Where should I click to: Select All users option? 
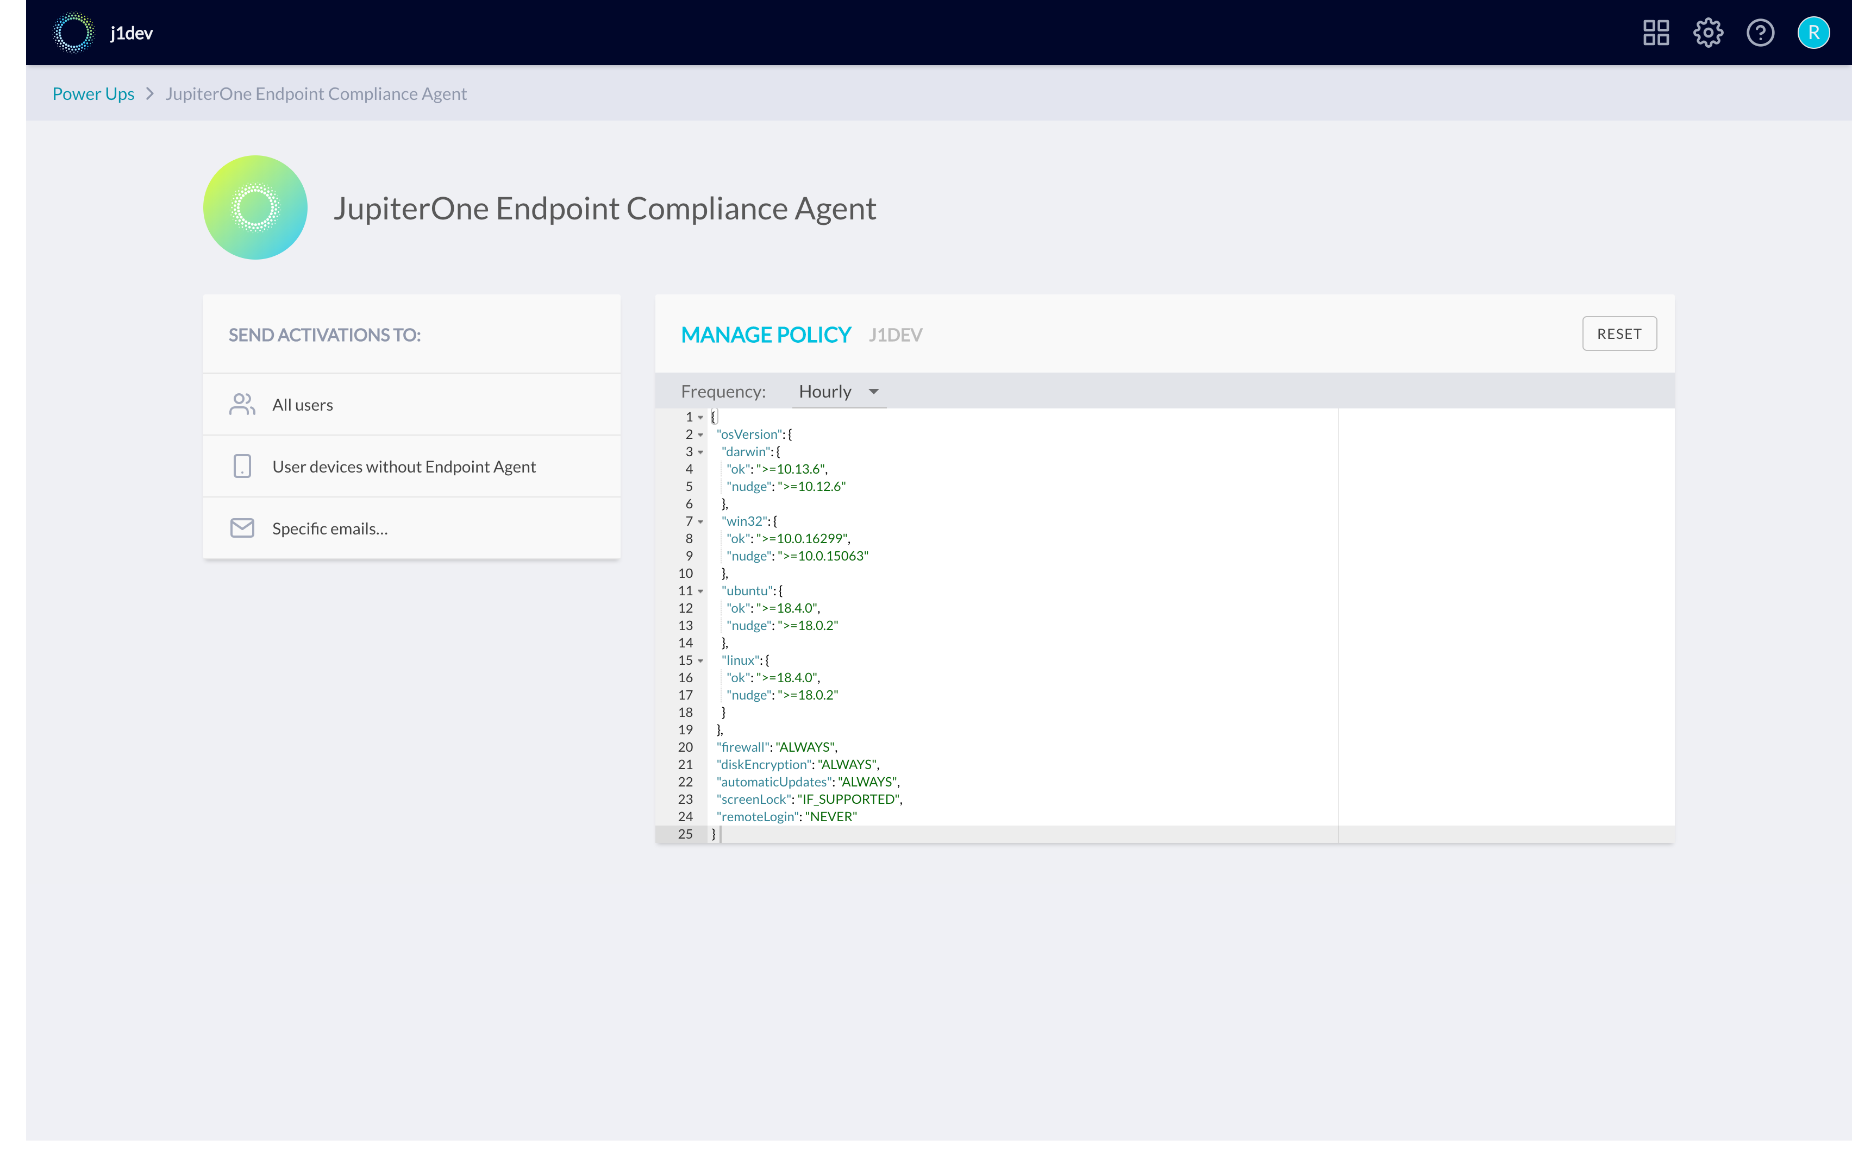(x=411, y=405)
